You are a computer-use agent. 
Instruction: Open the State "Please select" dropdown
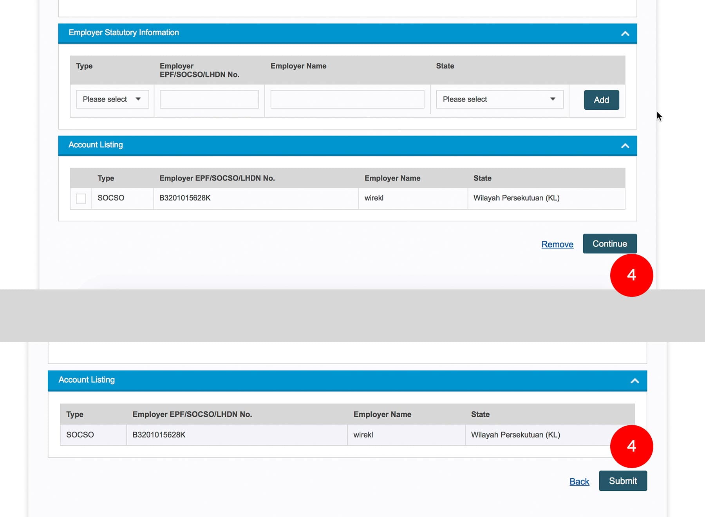[499, 99]
